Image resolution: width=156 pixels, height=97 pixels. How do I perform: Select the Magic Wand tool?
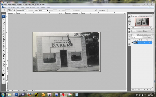(x=3, y=26)
